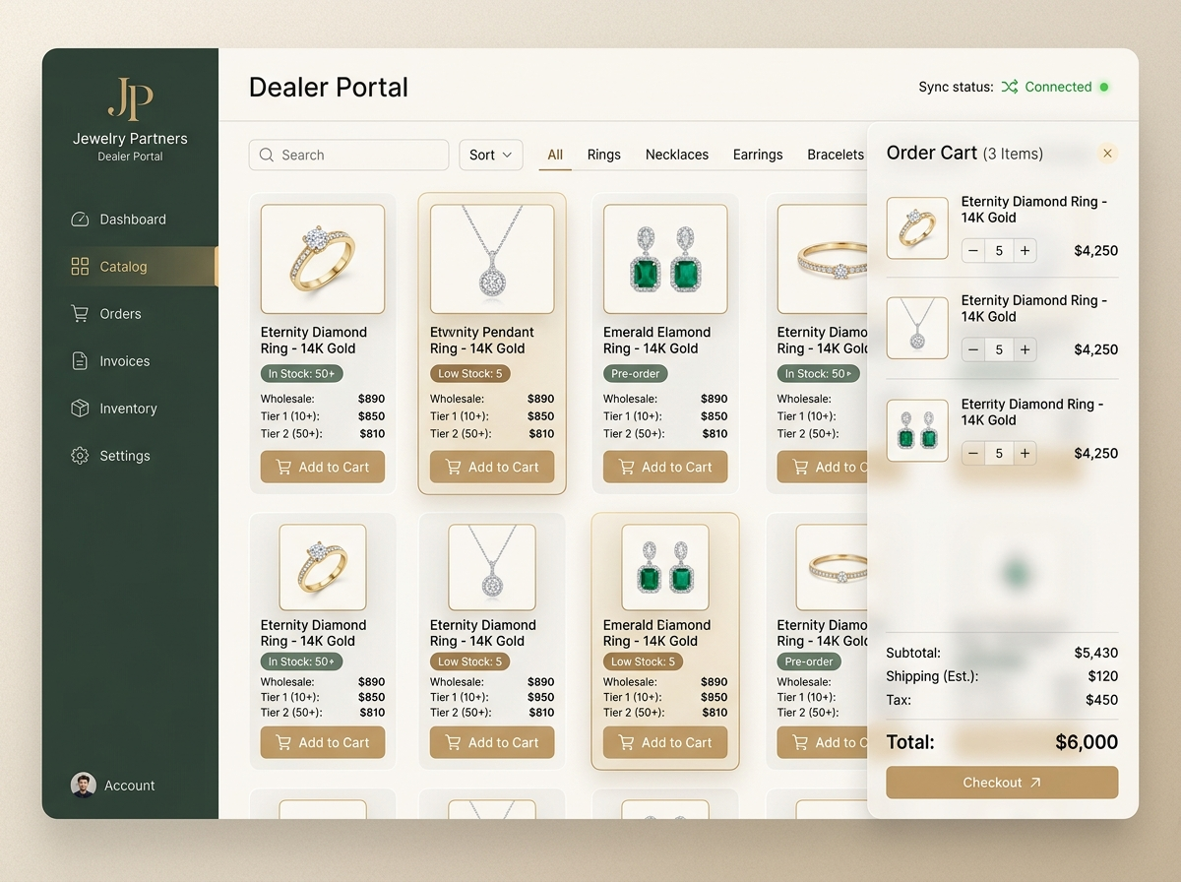This screenshot has height=882, width=1181.
Task: Open the Inventory box icon in sidebar
Action: [x=80, y=409]
